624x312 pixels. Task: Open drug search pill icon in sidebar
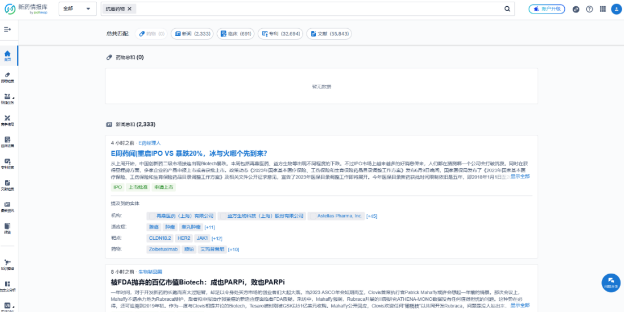pos(7,76)
